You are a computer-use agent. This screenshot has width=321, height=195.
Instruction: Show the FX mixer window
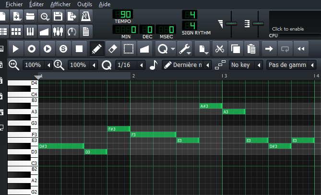pos(58,32)
